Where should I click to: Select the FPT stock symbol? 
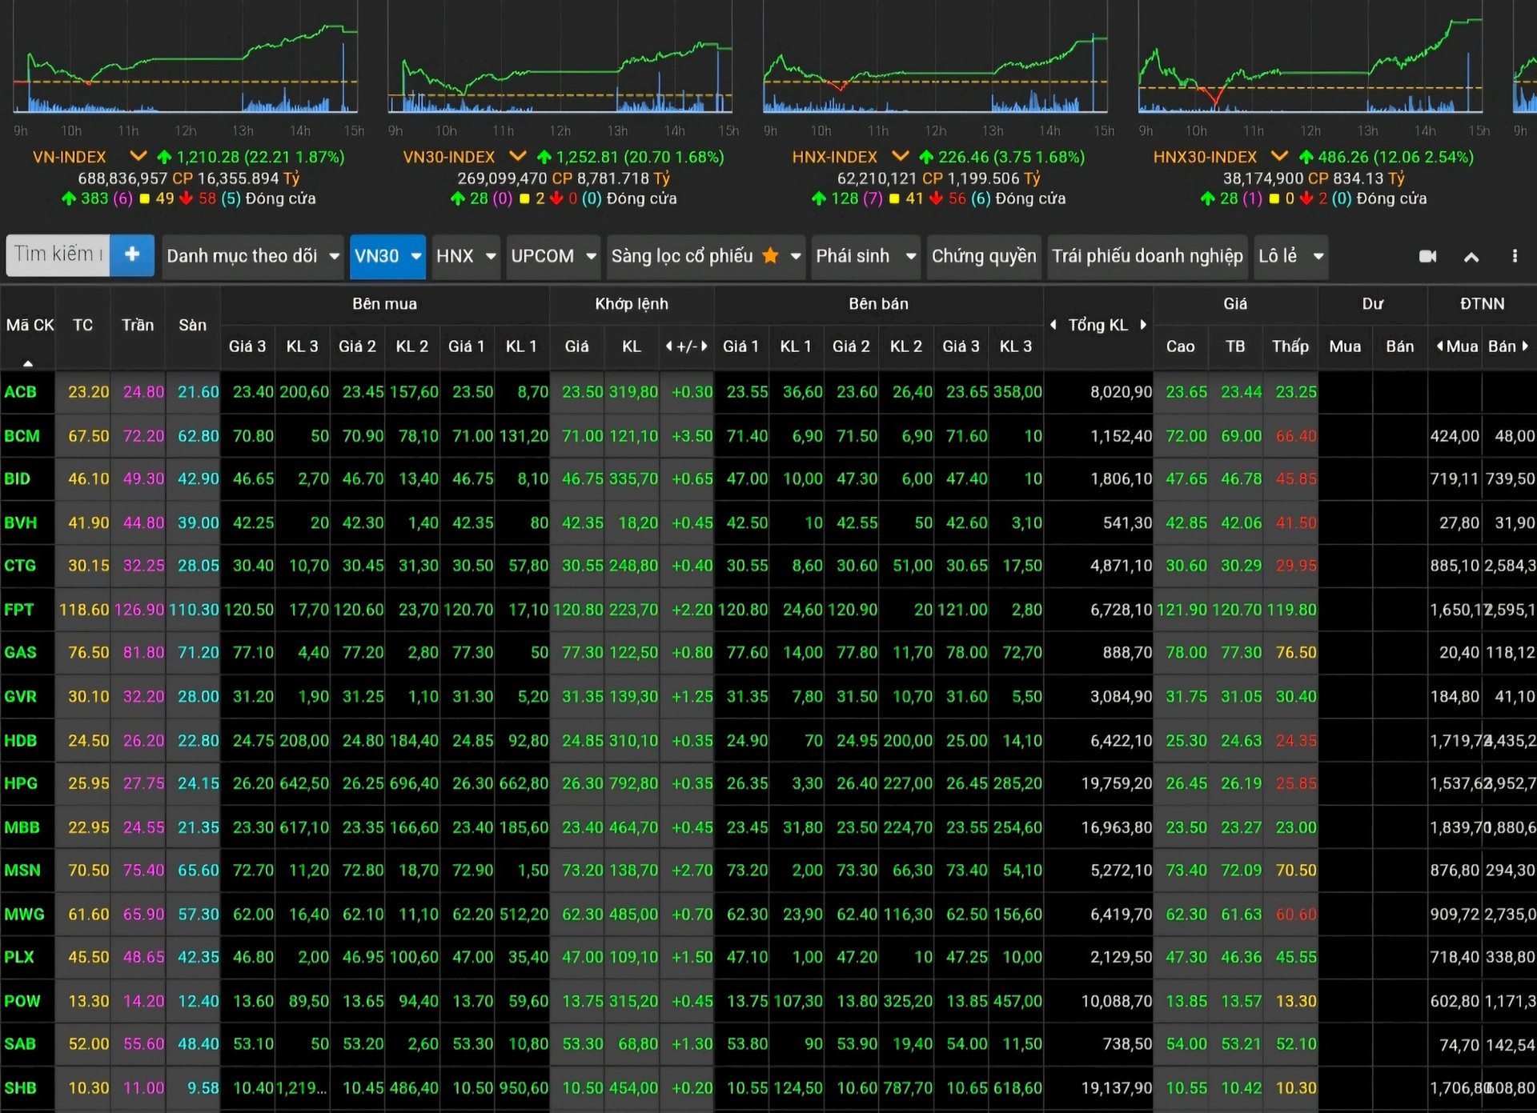coord(19,610)
